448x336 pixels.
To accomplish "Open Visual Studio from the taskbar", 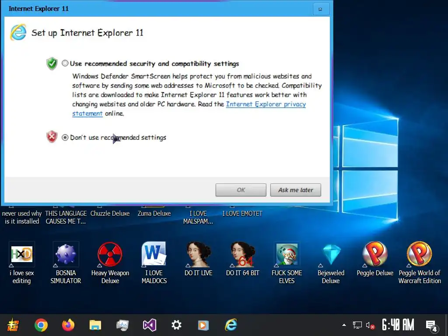I will click(150, 325).
